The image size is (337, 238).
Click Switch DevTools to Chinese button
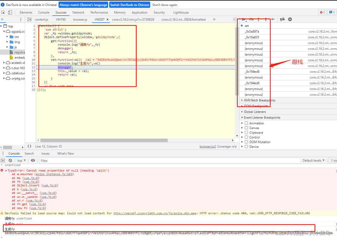click(130, 5)
